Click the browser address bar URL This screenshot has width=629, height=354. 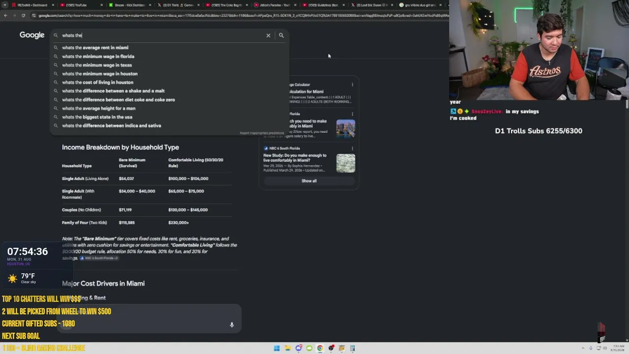tap(241, 15)
